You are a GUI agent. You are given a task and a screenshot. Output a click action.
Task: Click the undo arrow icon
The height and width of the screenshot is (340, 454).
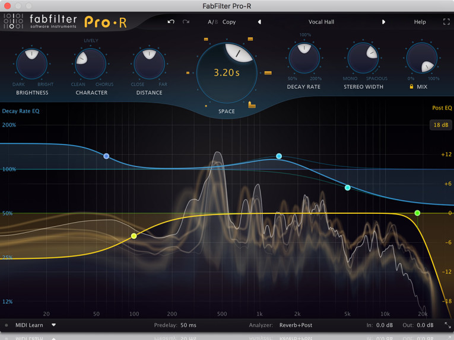tap(171, 22)
